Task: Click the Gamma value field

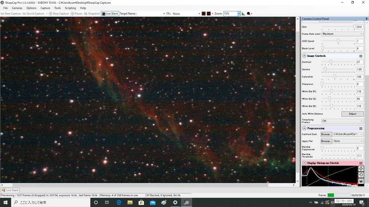Action: pyautogui.click(x=360, y=70)
